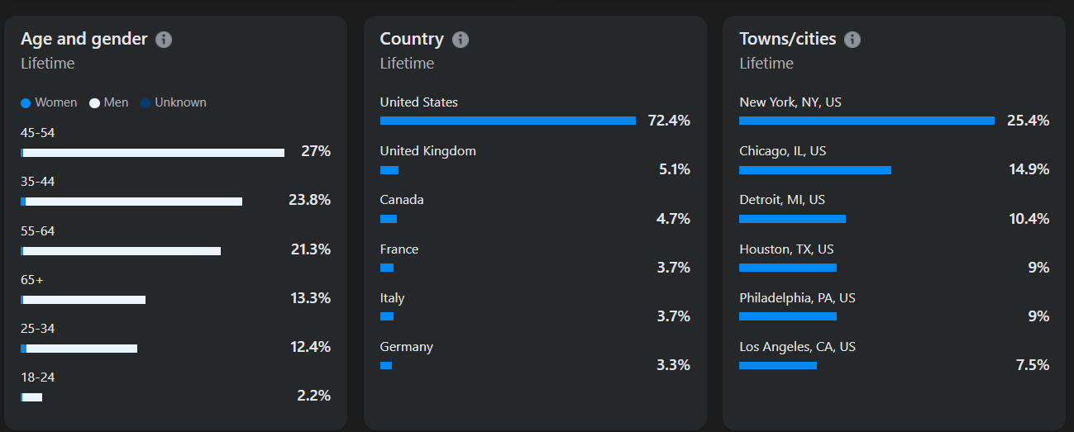Click the 65+ age group bar
Image resolution: width=1074 pixels, height=432 pixels.
tap(84, 300)
